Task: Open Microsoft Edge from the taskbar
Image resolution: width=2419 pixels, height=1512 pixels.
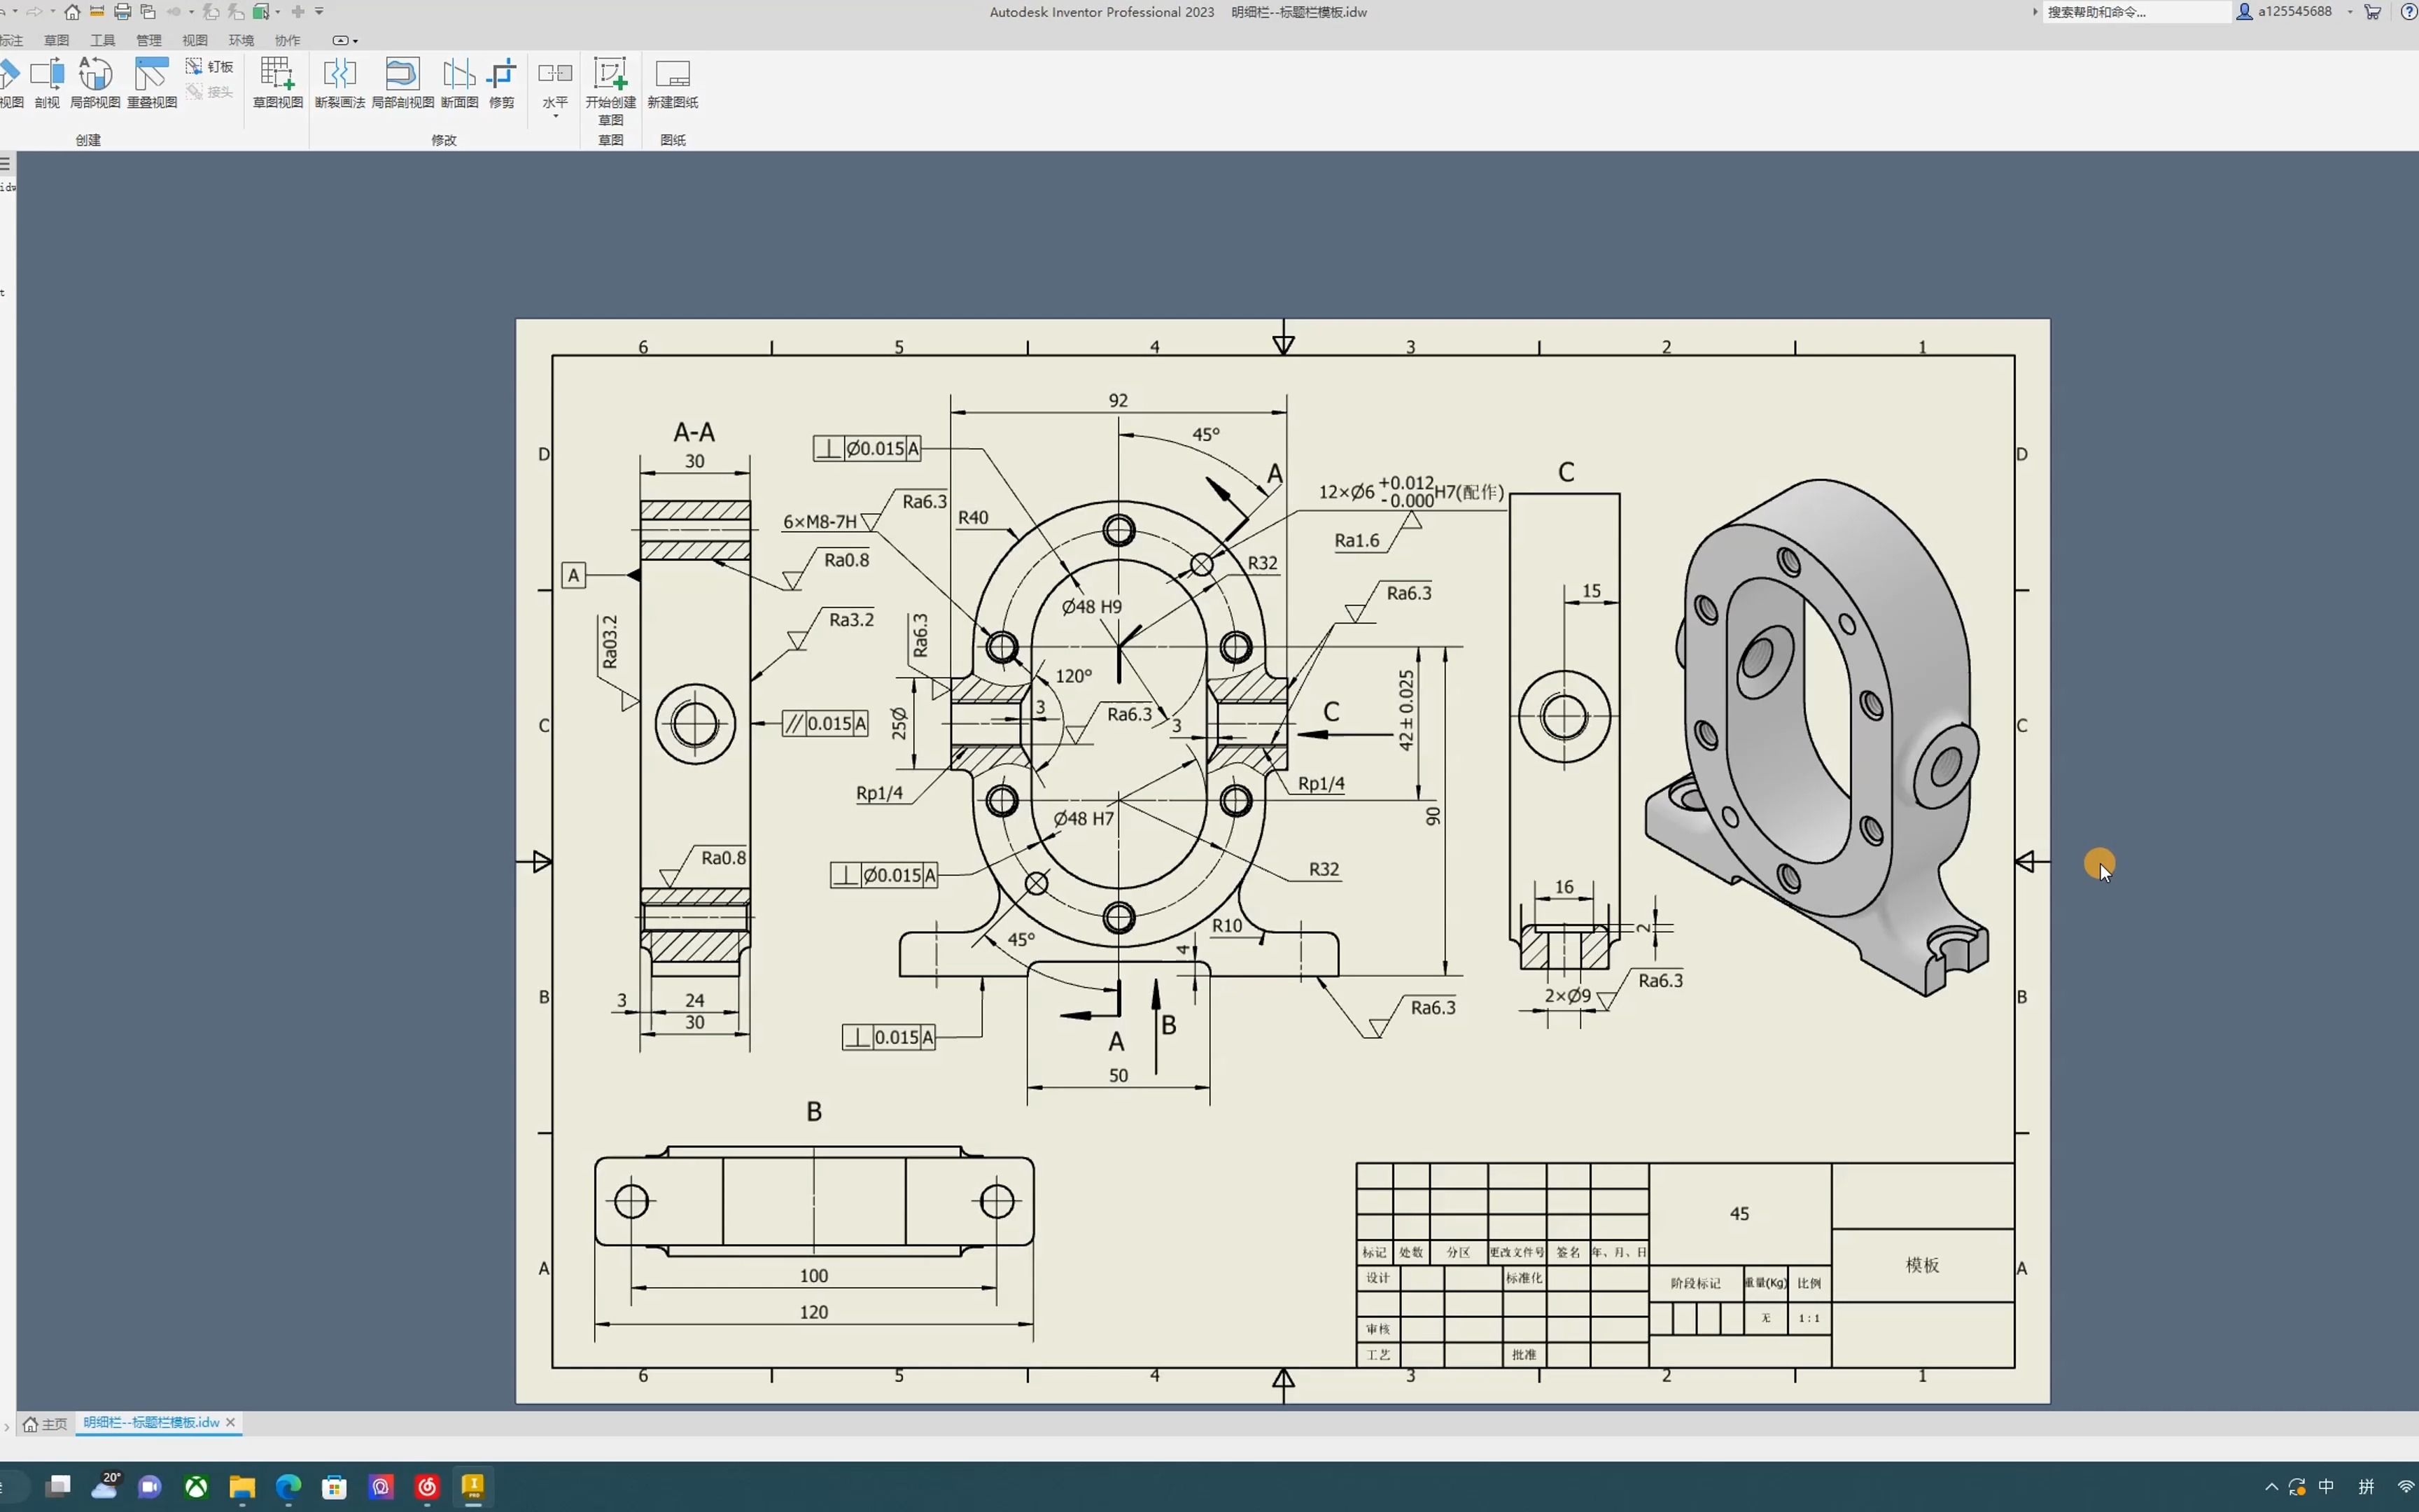Action: coord(288,1487)
